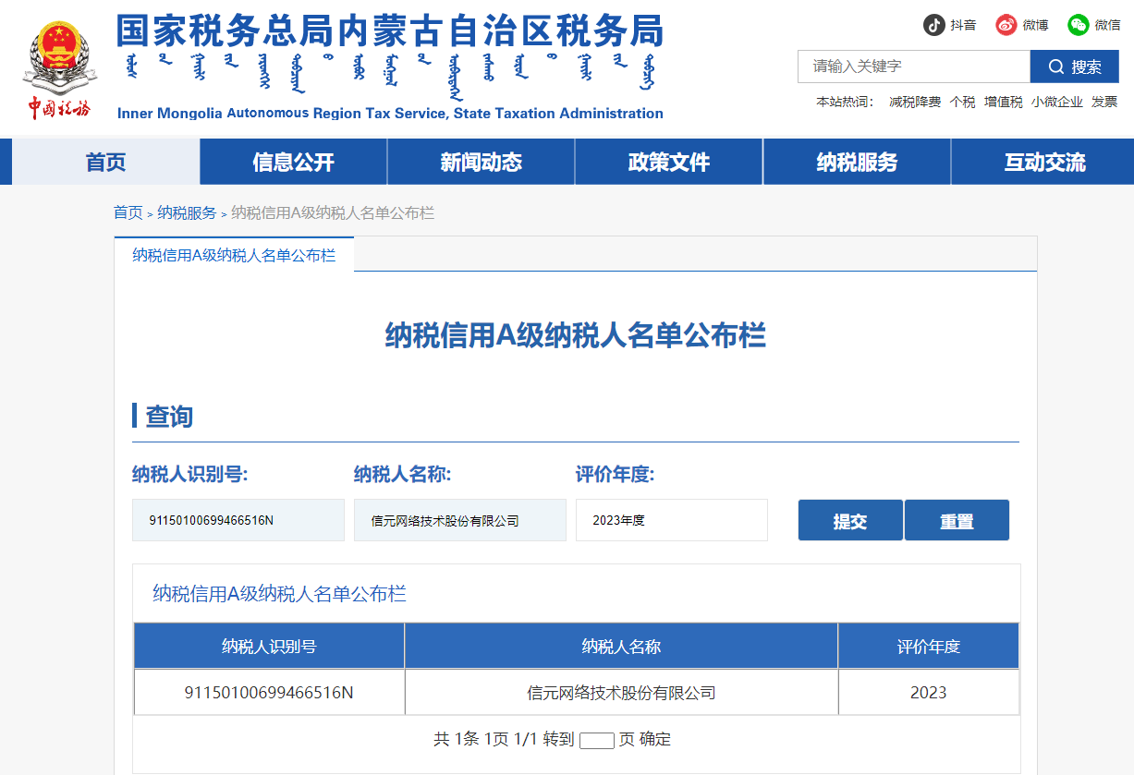This screenshot has height=775, width=1134.
Task: Click the 纳税人识别号 input field
Action: (238, 520)
